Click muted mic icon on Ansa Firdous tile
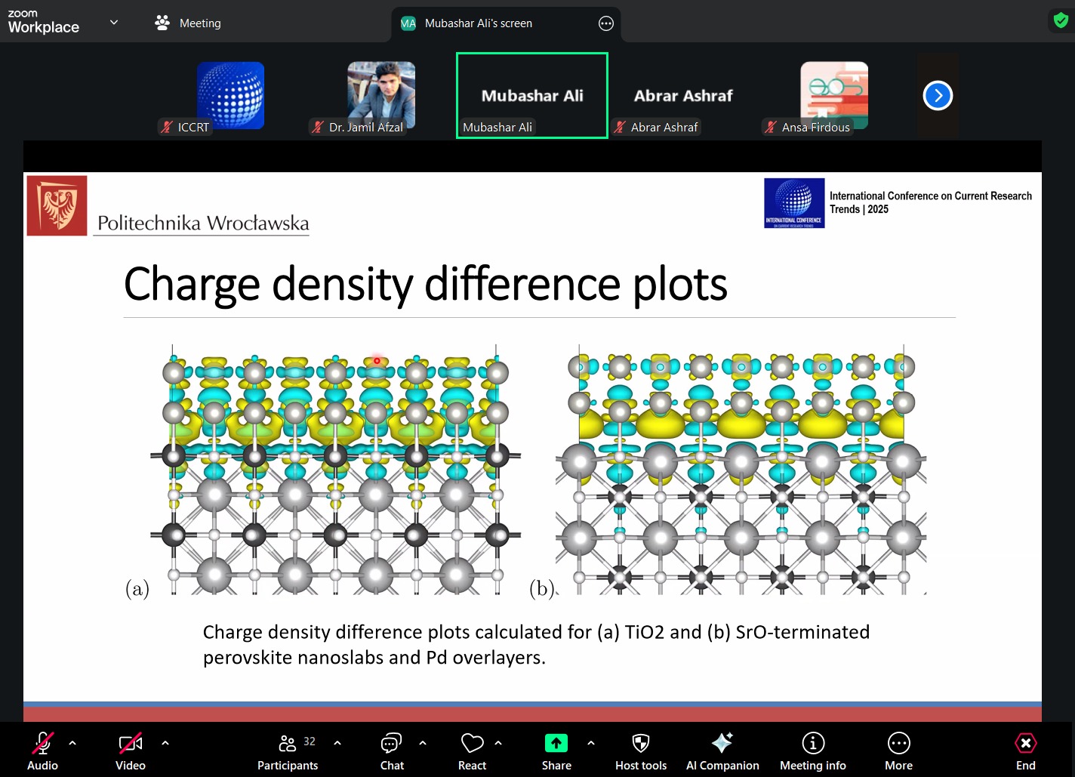Screen dimensions: 1075x777 (771, 127)
